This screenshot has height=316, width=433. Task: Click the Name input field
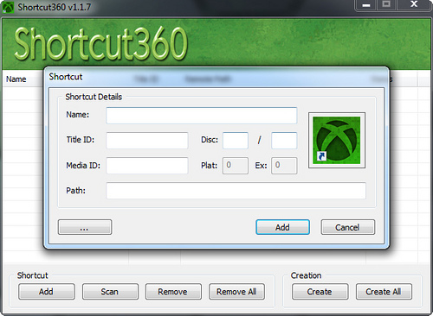point(202,116)
